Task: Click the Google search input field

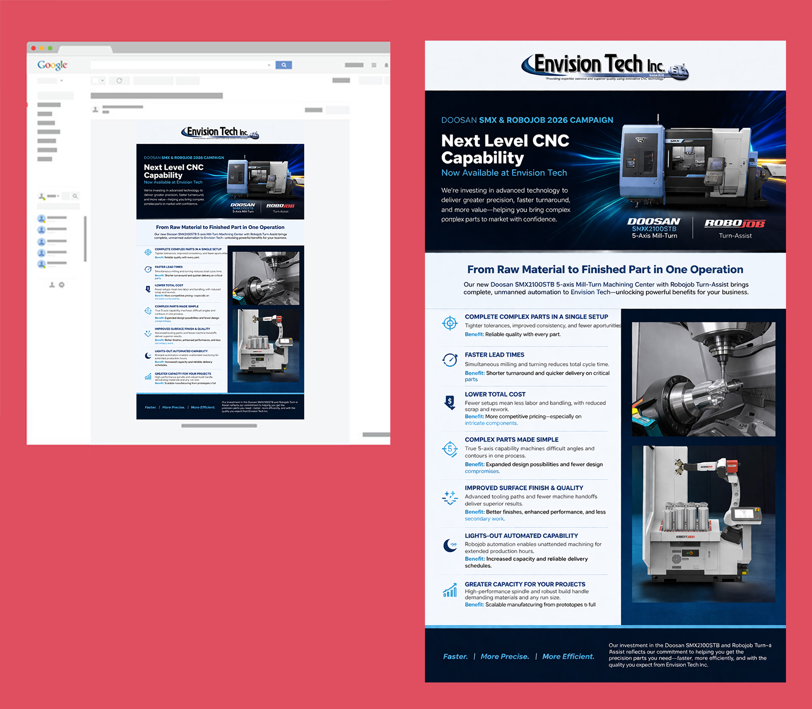Action: click(x=182, y=65)
